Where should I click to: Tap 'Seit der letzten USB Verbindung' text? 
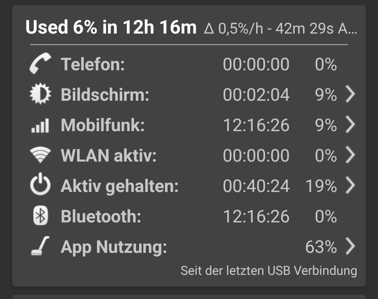point(268,271)
